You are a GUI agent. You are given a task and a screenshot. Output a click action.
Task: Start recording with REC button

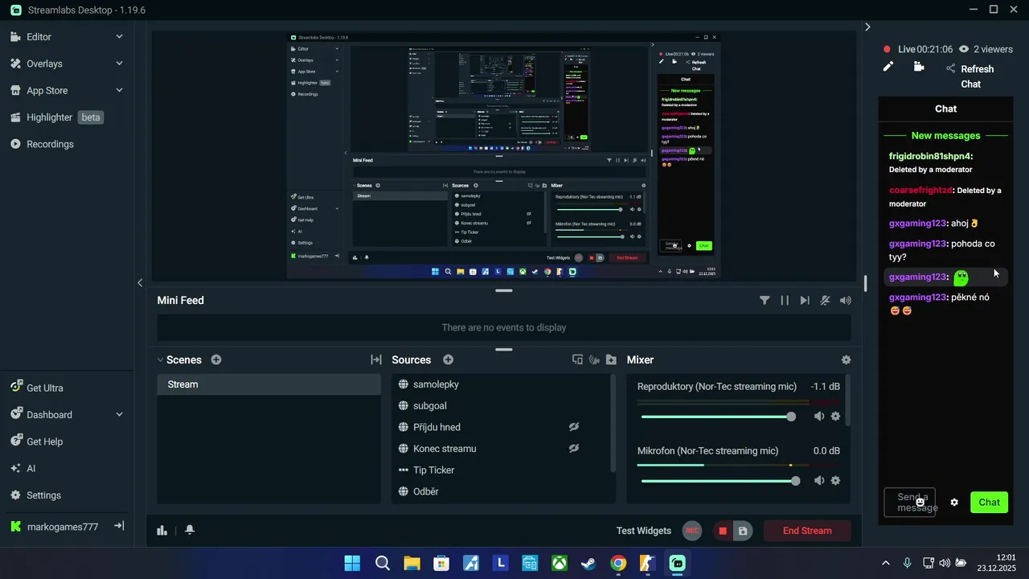692,531
